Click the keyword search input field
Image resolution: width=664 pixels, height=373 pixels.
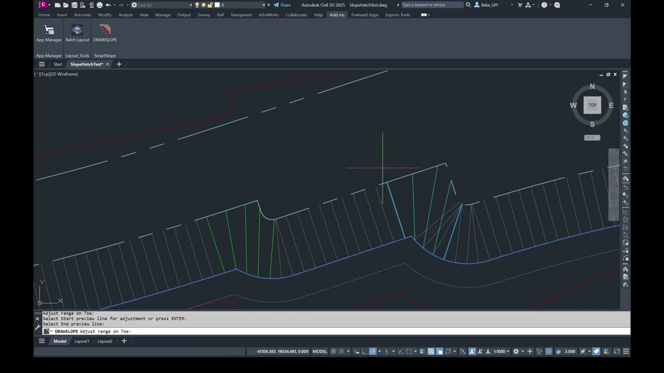(432, 5)
